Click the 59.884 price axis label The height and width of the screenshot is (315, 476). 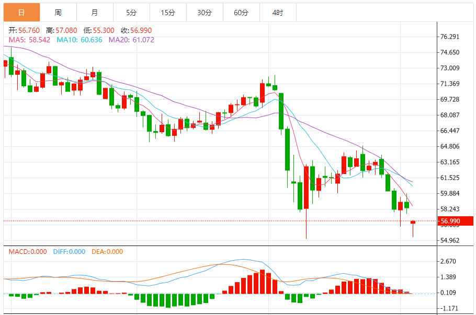tap(450, 193)
